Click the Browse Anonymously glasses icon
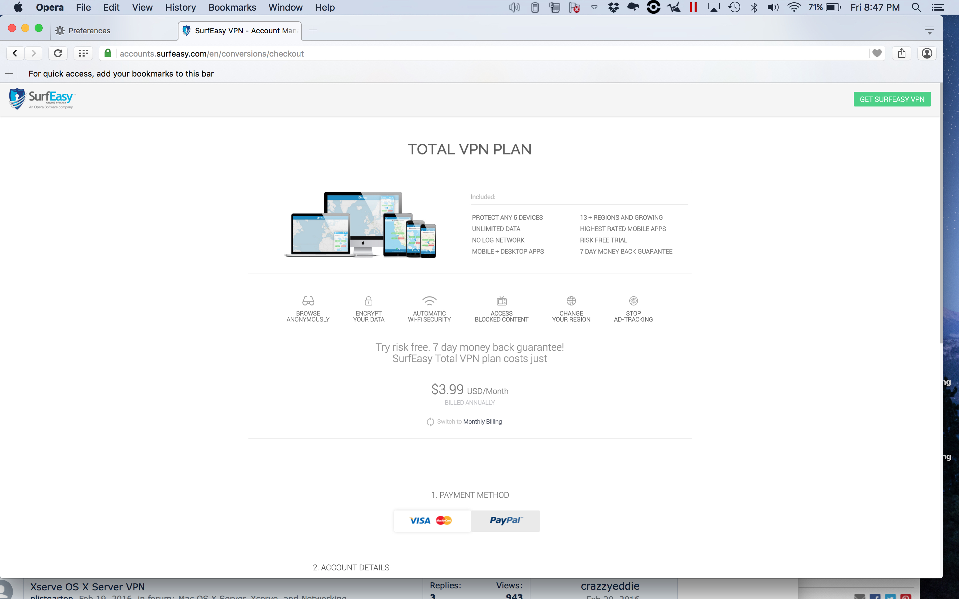 point(308,301)
